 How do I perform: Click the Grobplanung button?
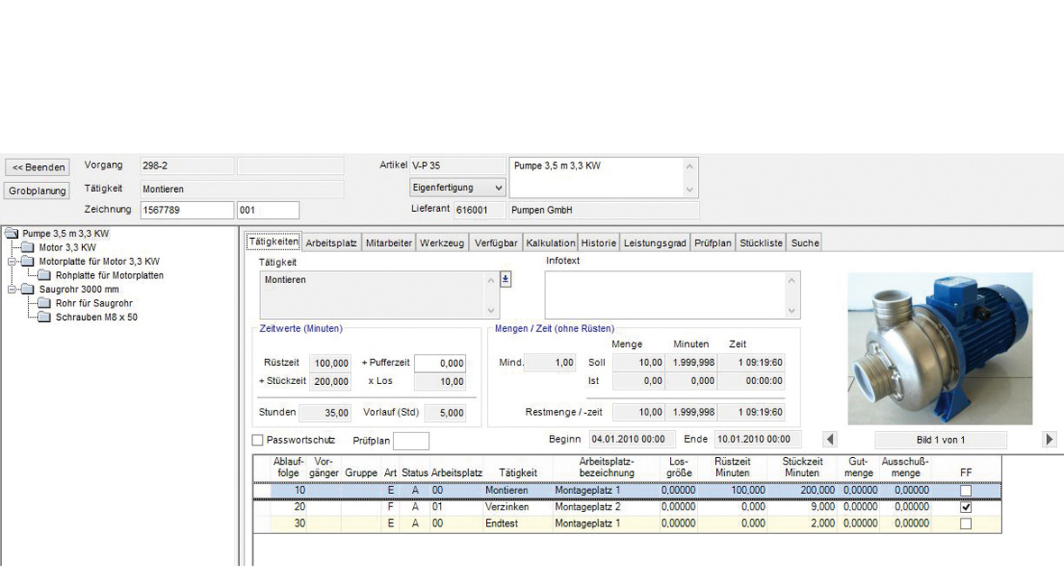click(x=38, y=191)
